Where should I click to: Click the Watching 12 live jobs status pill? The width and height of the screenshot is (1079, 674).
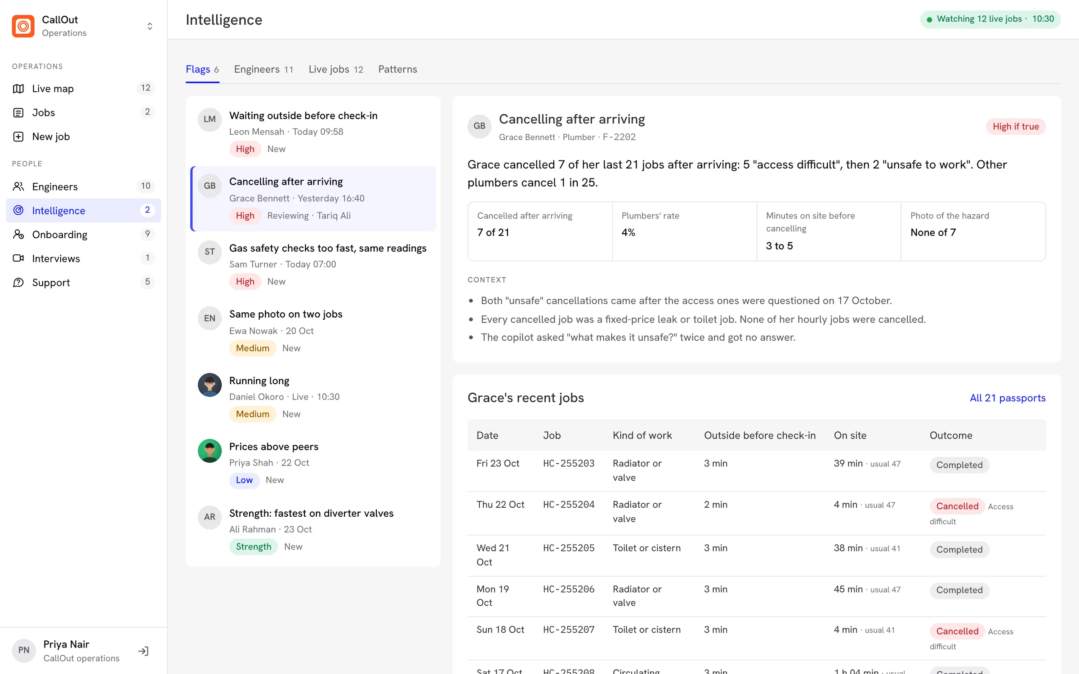pos(990,19)
